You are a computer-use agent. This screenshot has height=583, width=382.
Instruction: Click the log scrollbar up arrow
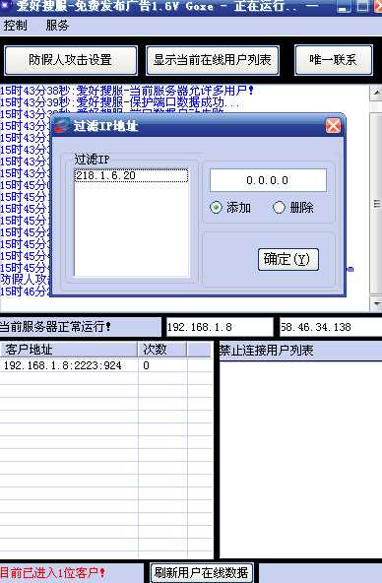[376, 93]
